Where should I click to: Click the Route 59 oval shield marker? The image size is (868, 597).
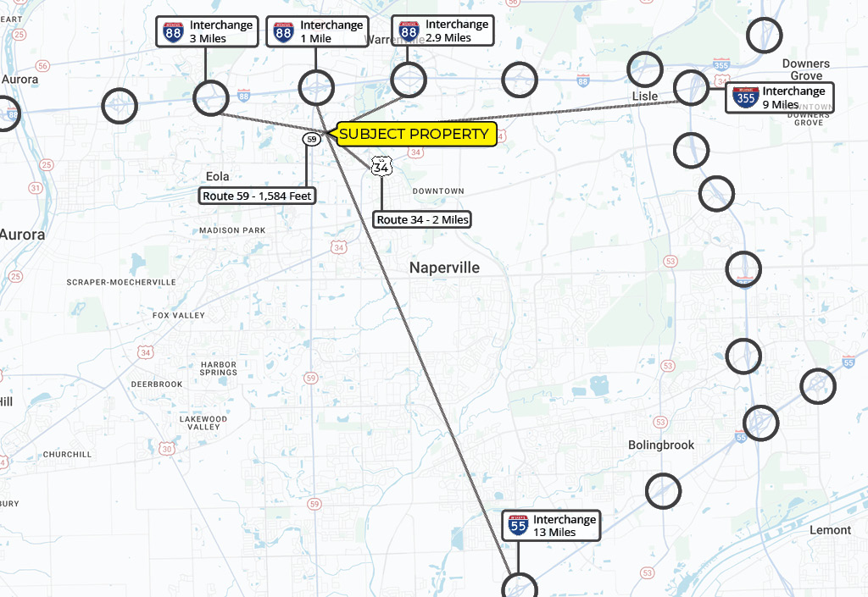pos(312,138)
